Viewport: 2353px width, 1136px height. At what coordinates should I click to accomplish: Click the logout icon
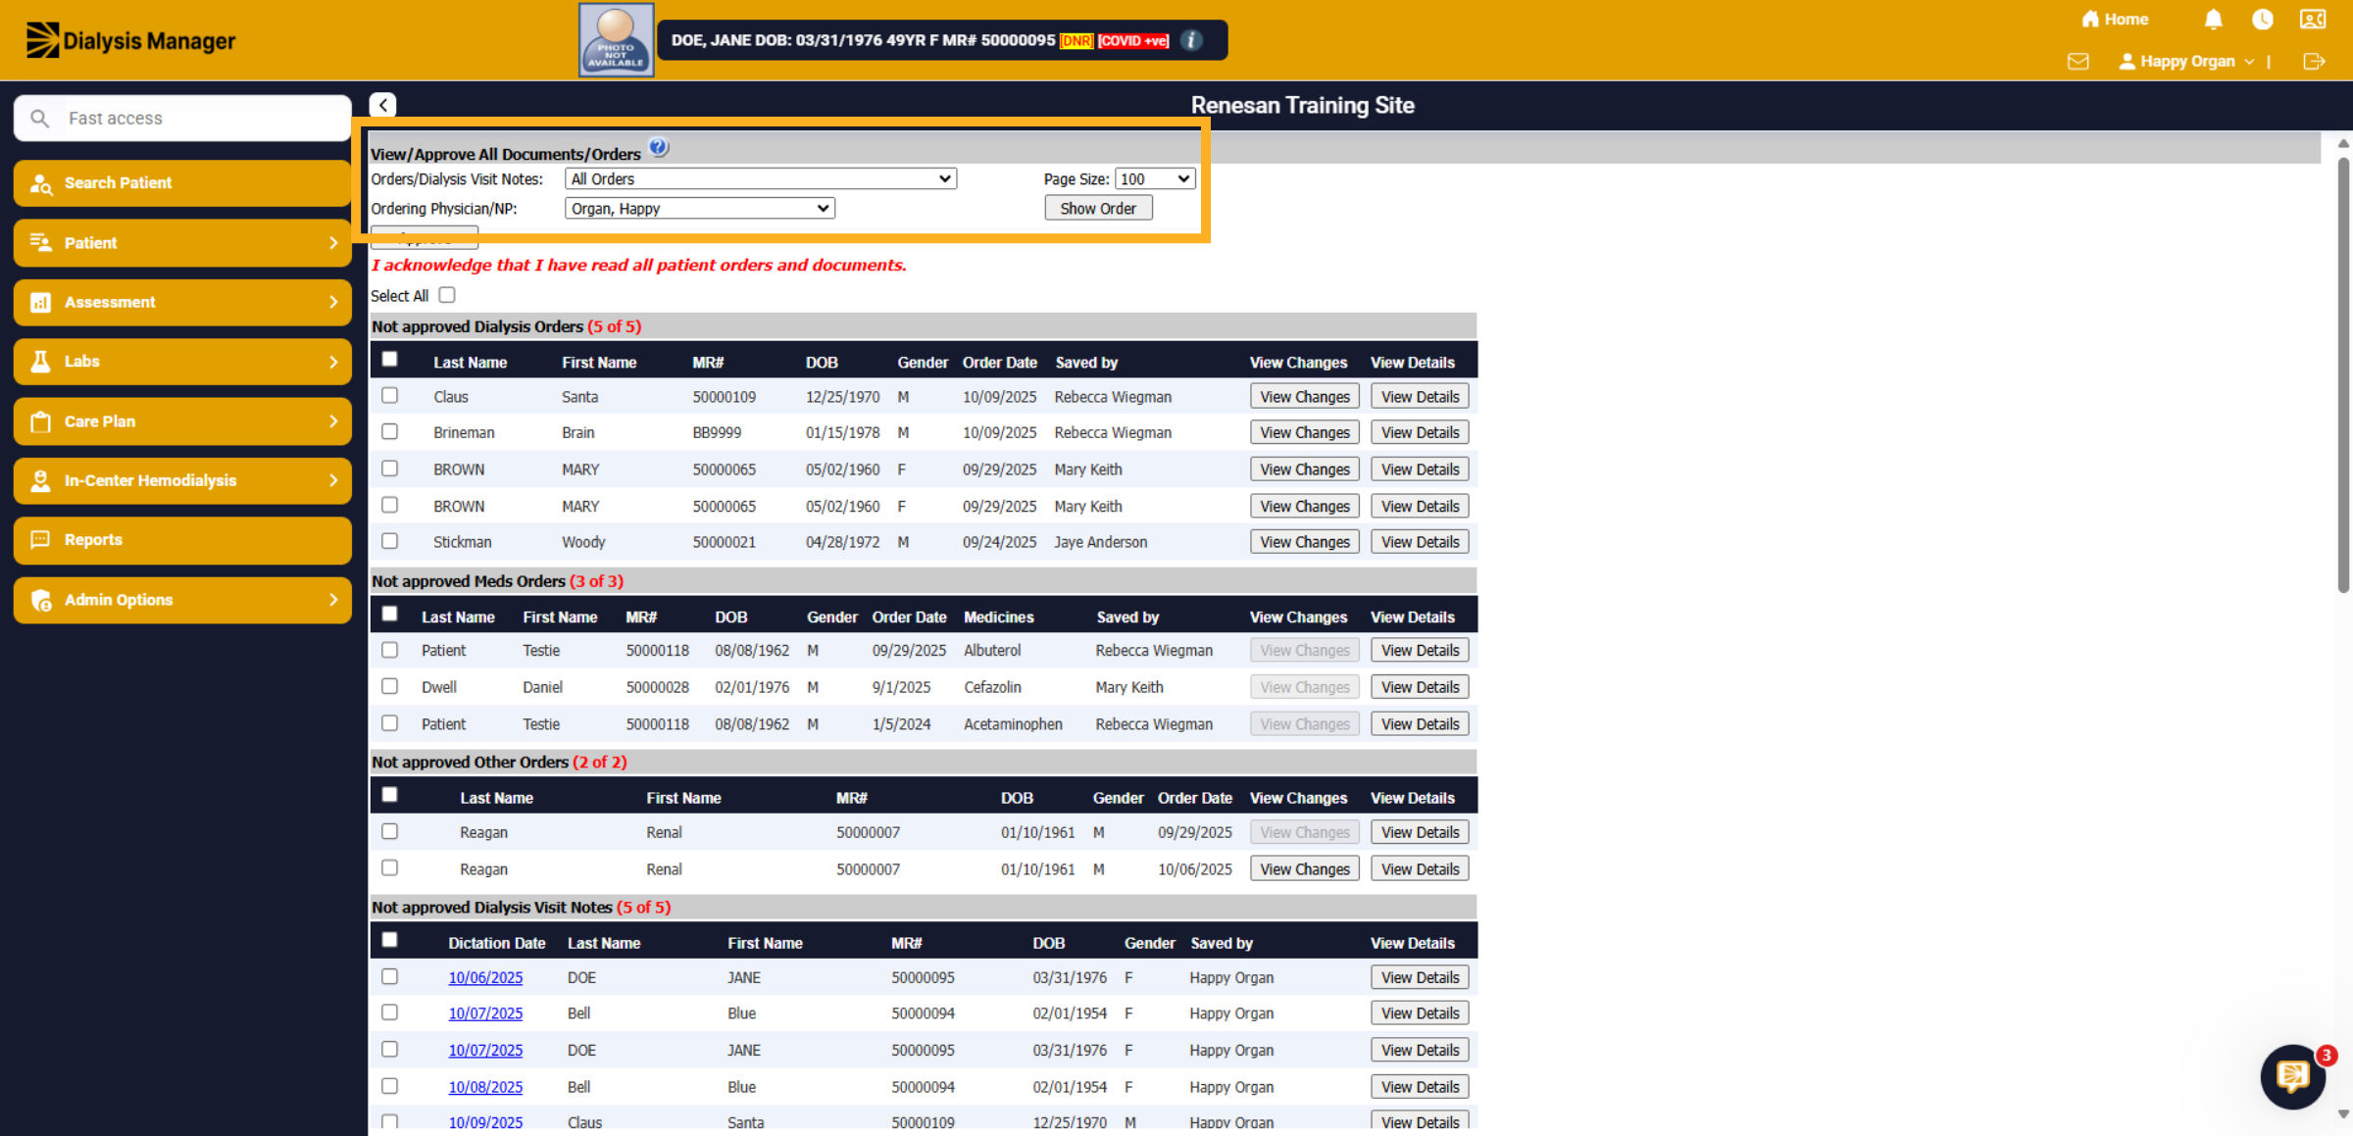(2314, 62)
